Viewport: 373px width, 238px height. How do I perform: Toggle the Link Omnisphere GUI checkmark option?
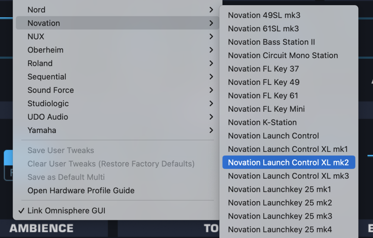coord(66,211)
